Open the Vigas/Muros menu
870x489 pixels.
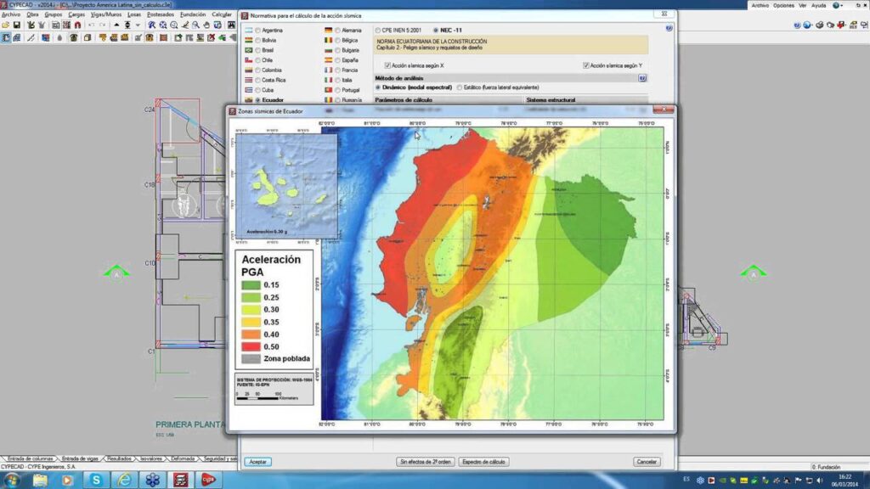click(x=106, y=14)
